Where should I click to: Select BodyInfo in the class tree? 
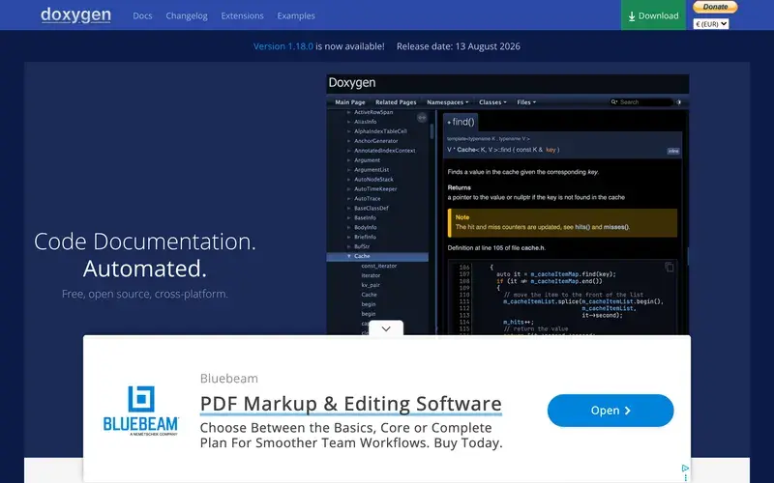pos(366,227)
